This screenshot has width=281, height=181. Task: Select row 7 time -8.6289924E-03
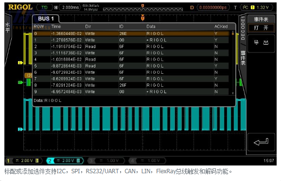pyautogui.click(x=66, y=79)
